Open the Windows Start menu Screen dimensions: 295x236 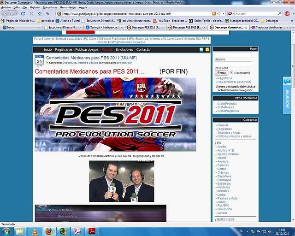coord(6,231)
